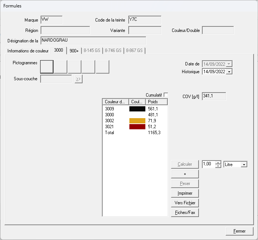Click the first empty pictogram box
The width and height of the screenshot is (258, 240).
tap(47, 67)
